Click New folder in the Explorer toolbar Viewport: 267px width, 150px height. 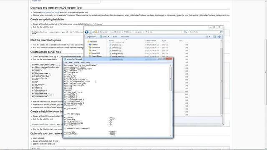(x=125, y=37)
